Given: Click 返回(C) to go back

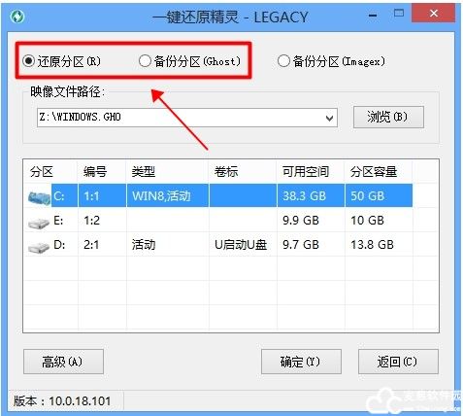Looking at the screenshot, I should (398, 362).
